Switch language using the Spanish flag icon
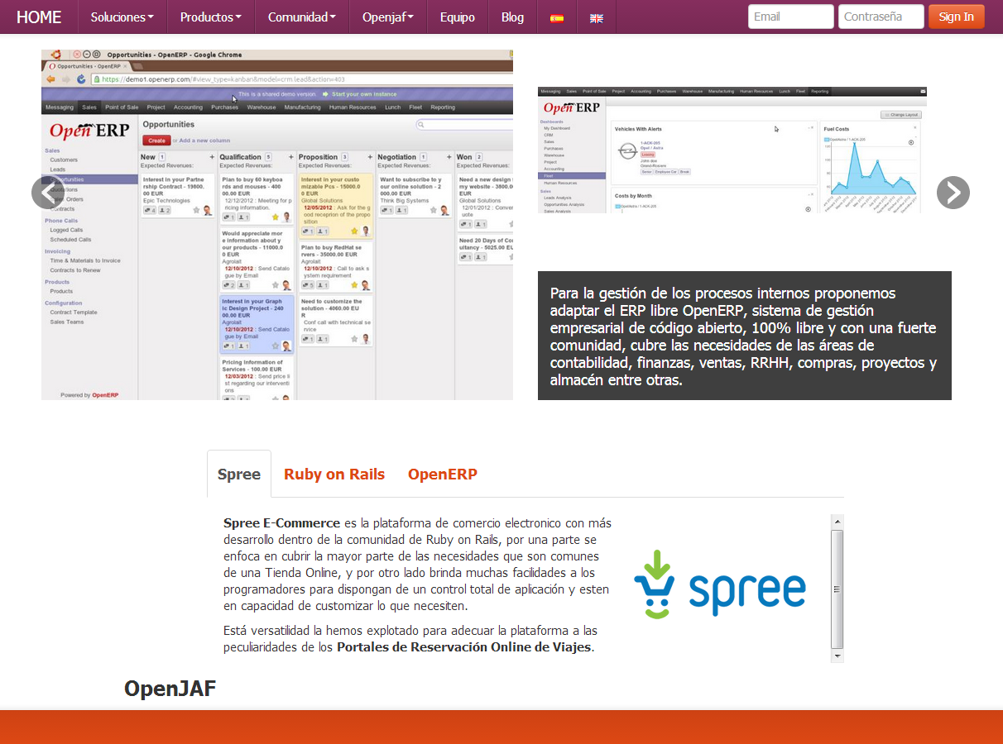Screen dimensions: 1003x744 pos(557,17)
